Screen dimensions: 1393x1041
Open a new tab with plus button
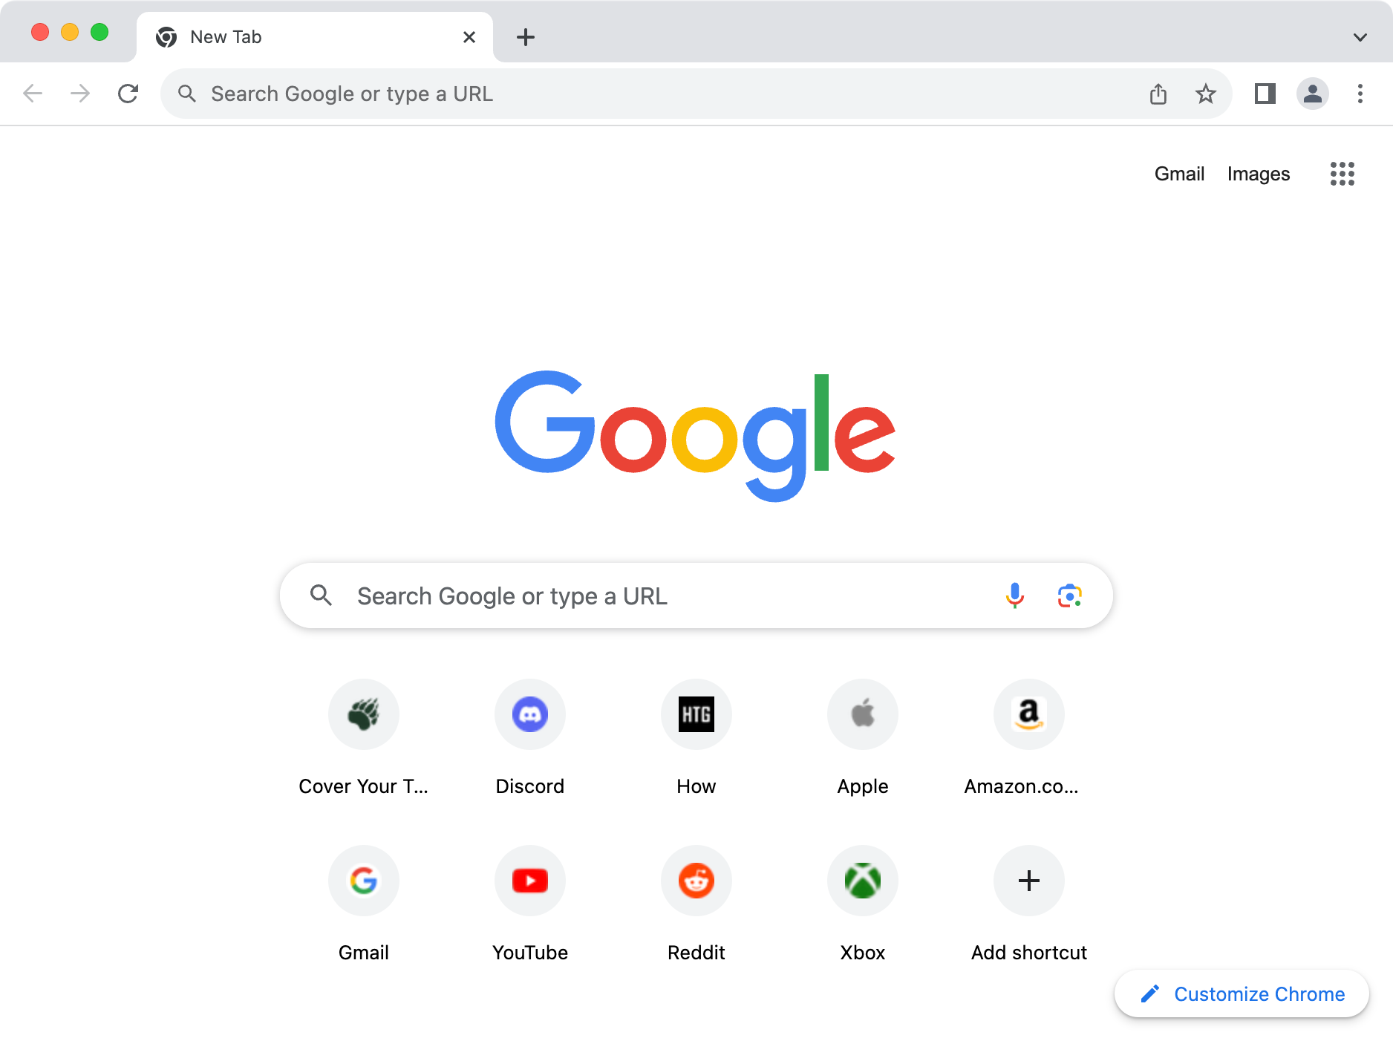(526, 37)
